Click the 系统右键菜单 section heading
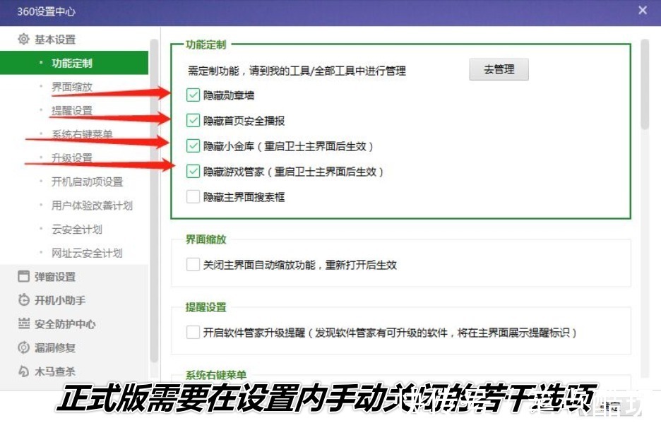This screenshot has height=423, width=661. pos(216,374)
